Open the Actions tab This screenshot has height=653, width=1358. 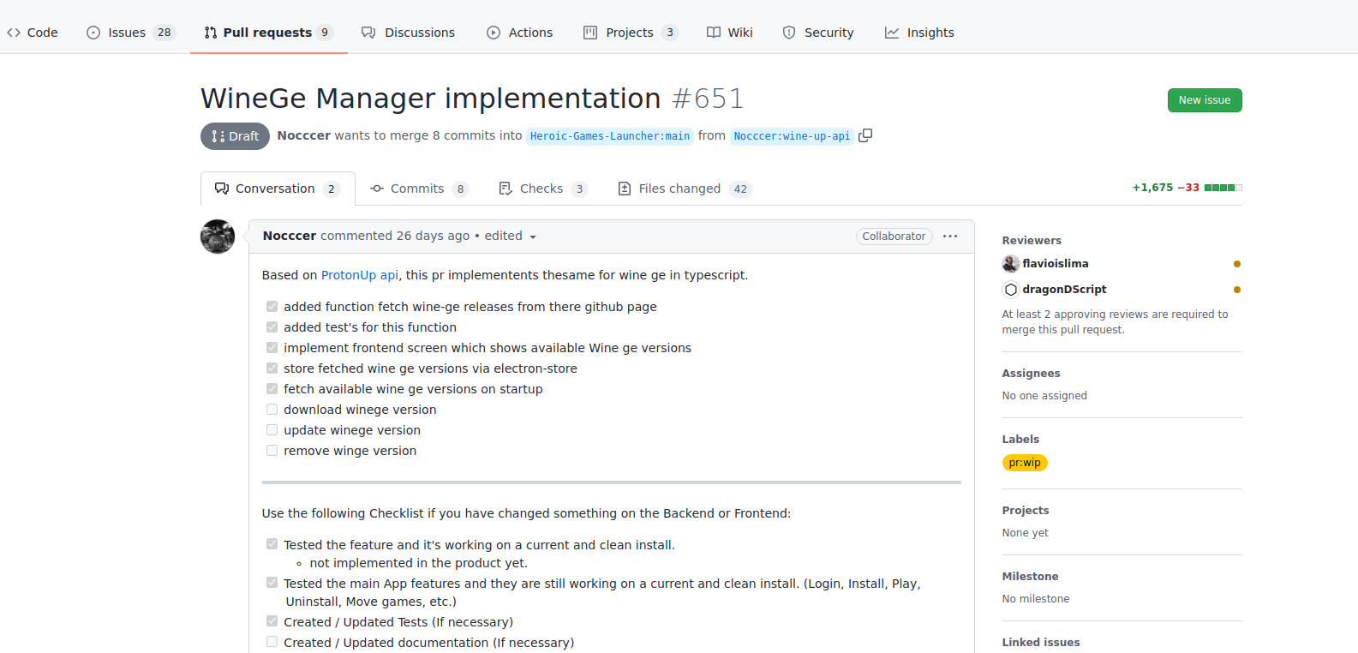tap(520, 33)
